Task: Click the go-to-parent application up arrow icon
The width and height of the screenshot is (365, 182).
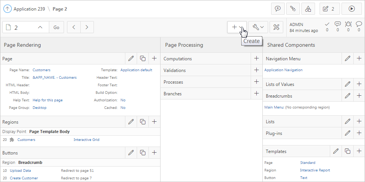Action: 7,9
